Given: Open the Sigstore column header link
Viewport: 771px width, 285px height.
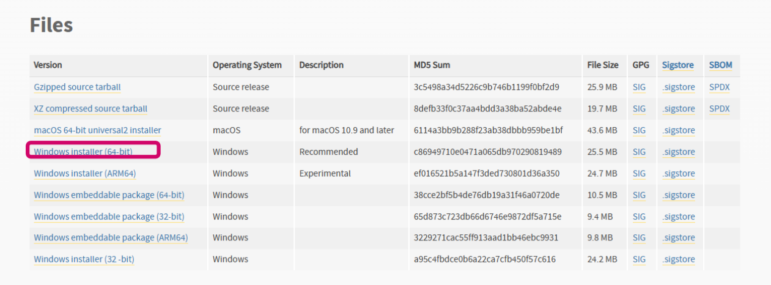Looking at the screenshot, I should coord(677,65).
